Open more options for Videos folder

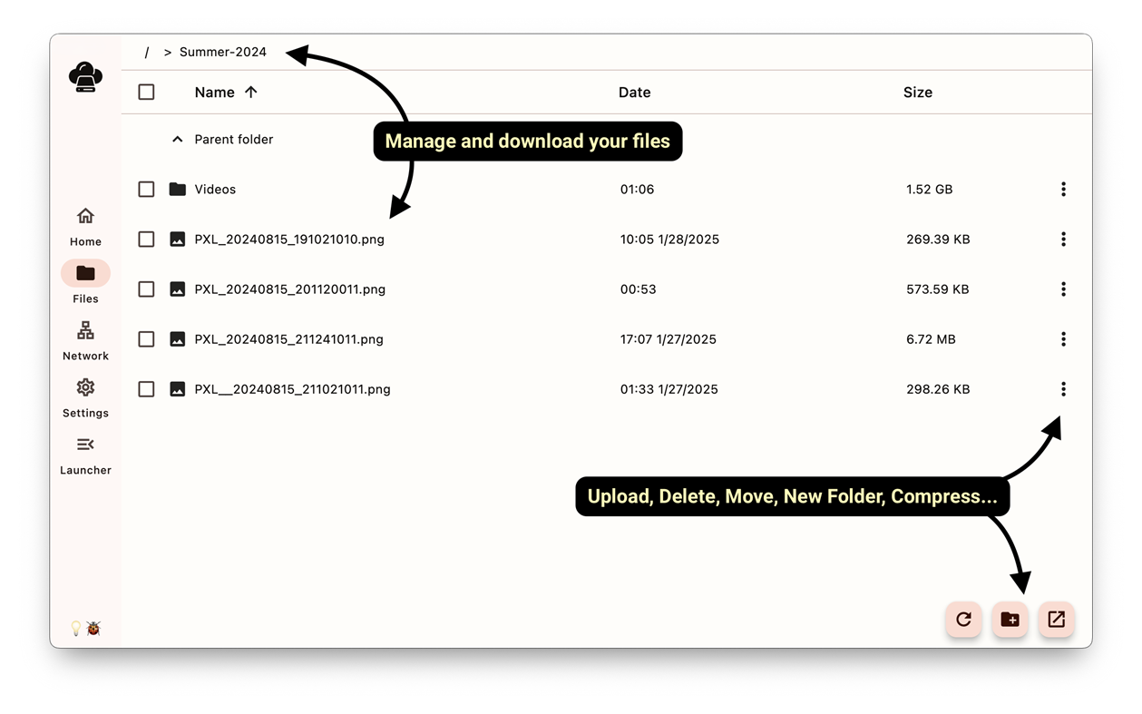coord(1063,189)
